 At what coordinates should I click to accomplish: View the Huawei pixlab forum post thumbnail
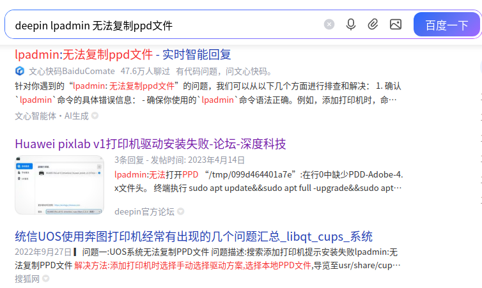click(59, 185)
